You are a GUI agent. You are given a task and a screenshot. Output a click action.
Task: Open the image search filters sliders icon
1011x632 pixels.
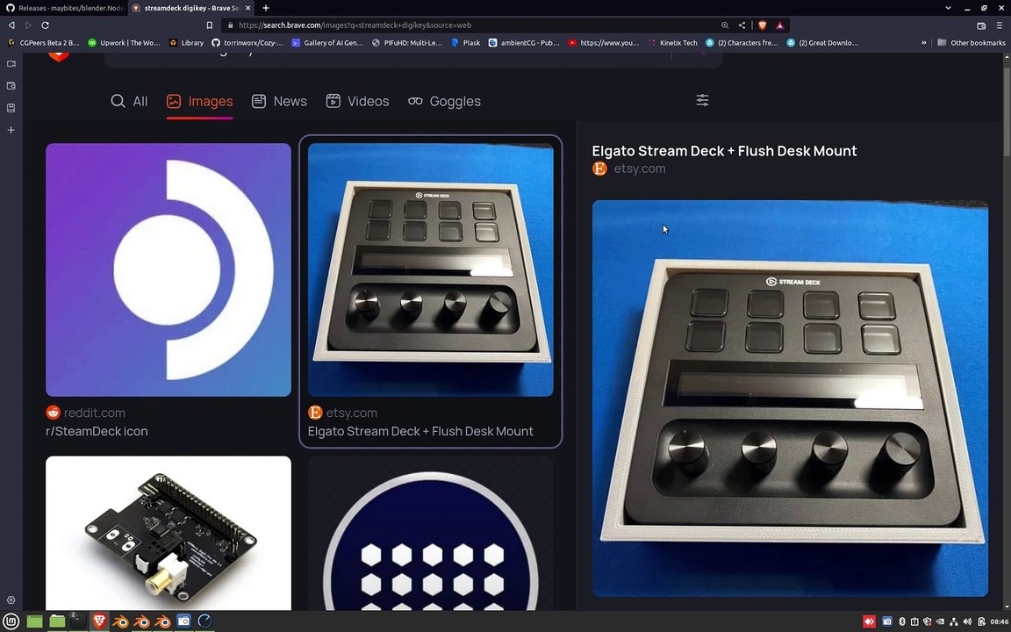tap(702, 100)
